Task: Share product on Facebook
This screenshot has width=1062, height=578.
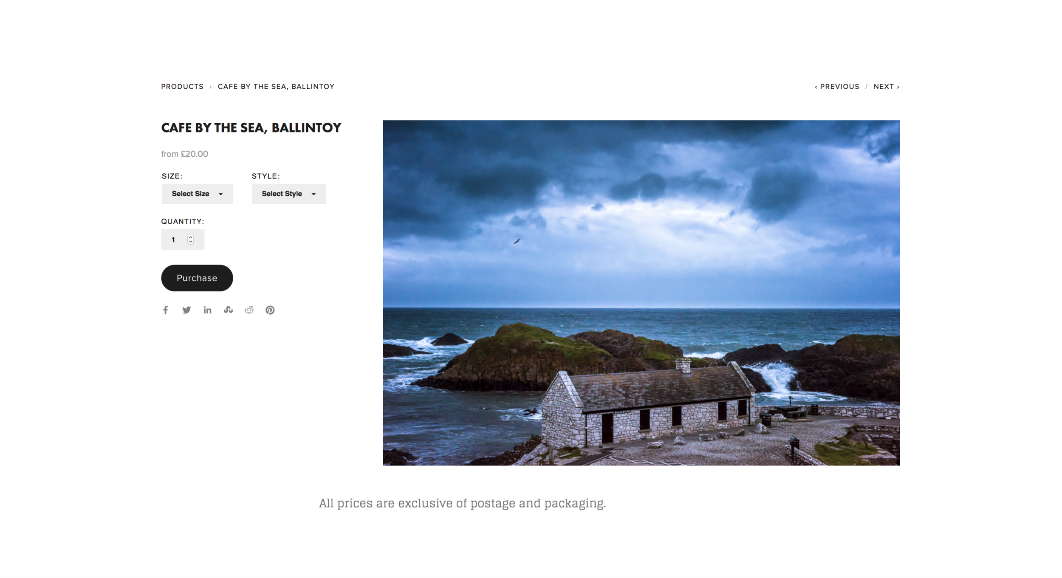Action: point(166,310)
